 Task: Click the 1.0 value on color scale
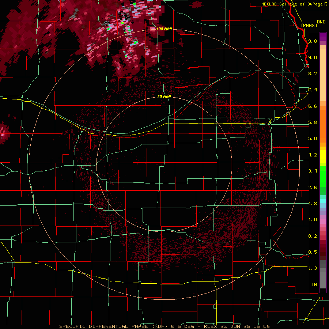[313, 220]
